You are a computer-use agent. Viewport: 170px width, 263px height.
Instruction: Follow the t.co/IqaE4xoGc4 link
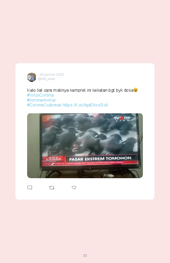(85, 105)
